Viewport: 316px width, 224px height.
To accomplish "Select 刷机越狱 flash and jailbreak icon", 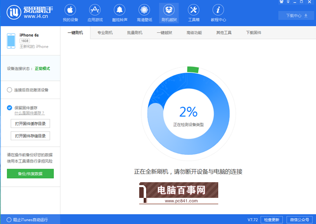I will click(169, 12).
